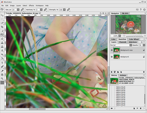Open the Navigator zoom percentage dropdown

click(120, 36)
